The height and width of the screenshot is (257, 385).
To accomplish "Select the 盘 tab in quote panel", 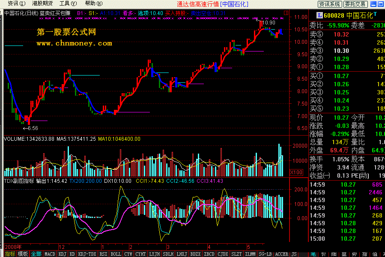I will (344, 254).
